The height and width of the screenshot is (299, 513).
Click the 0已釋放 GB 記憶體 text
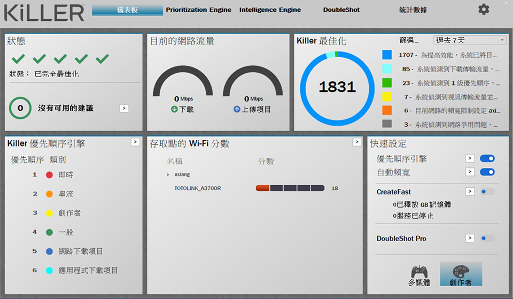click(422, 205)
